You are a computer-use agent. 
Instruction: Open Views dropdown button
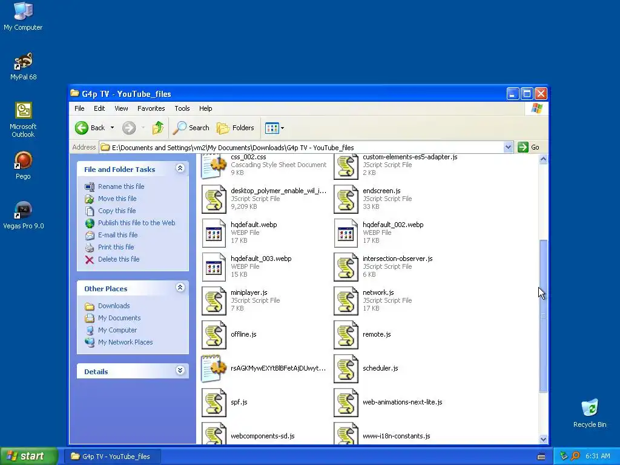coord(274,128)
